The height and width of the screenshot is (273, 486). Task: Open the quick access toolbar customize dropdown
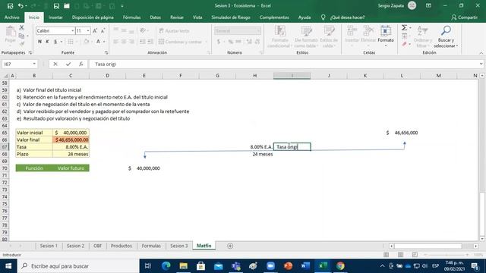[x=122, y=6]
